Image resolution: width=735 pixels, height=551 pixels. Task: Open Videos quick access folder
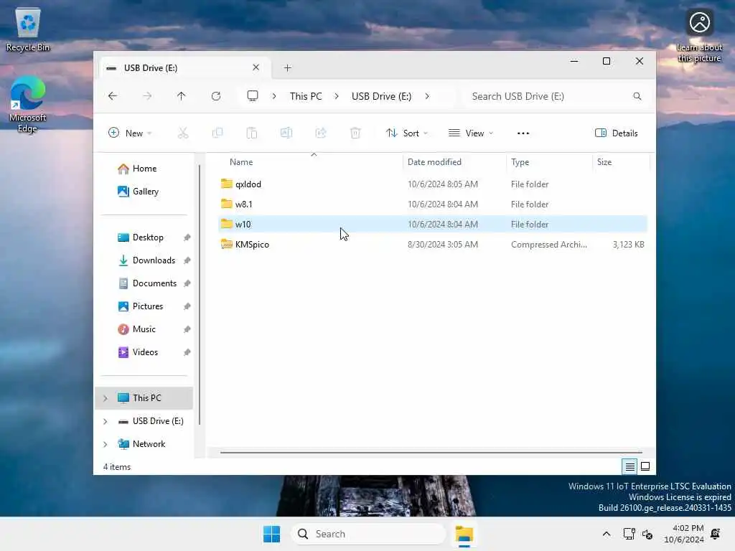click(144, 352)
